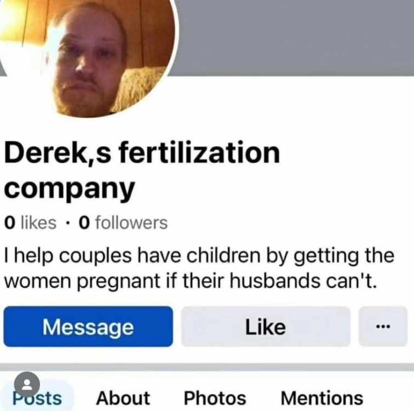Click the blue Message button

tap(88, 327)
